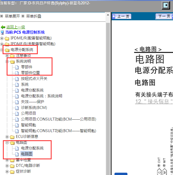The width and height of the screenshot is (173, 175).
Task: Click page icon beside 失效——保护
Action: point(17,102)
